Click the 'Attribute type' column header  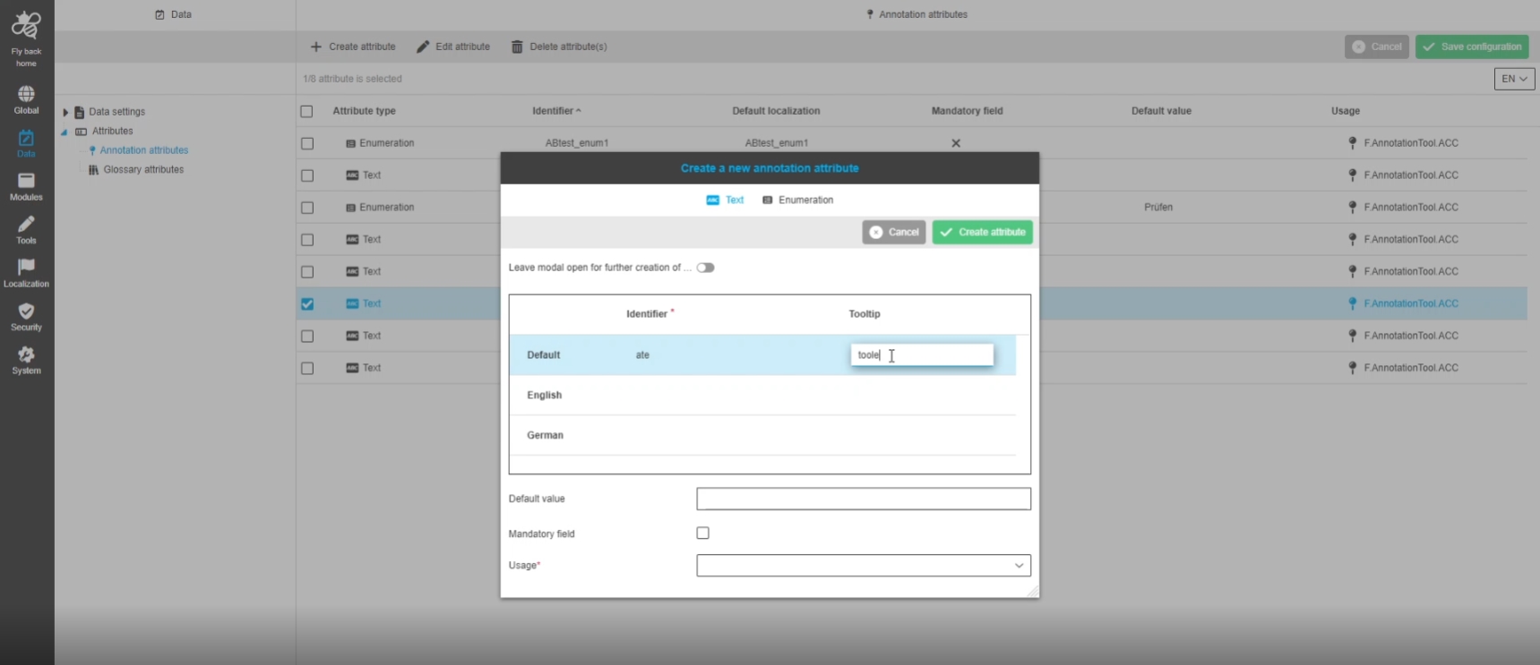365,111
